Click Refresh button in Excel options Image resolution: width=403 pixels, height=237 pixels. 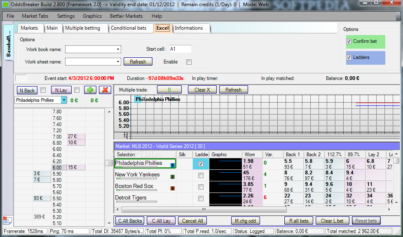(x=138, y=62)
